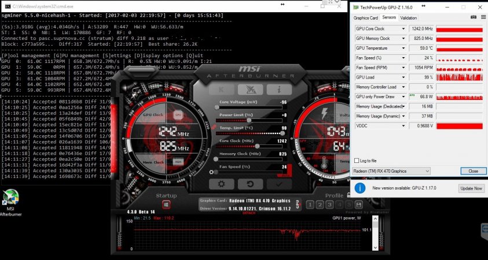Click the cmd.exe title bar icon
Image resolution: width=488 pixels, height=260 pixels.
tap(8, 6)
